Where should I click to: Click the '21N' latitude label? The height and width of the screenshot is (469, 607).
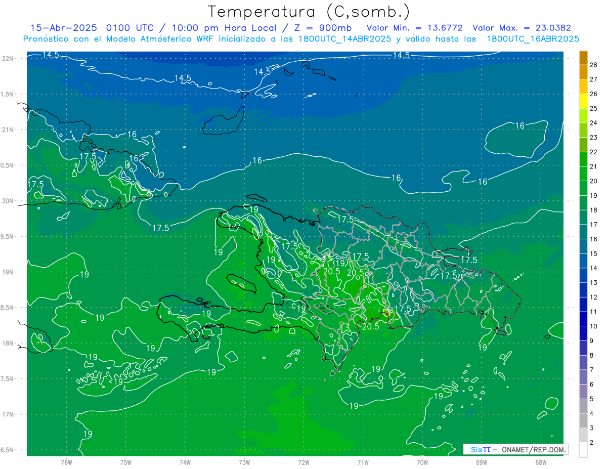point(8,130)
